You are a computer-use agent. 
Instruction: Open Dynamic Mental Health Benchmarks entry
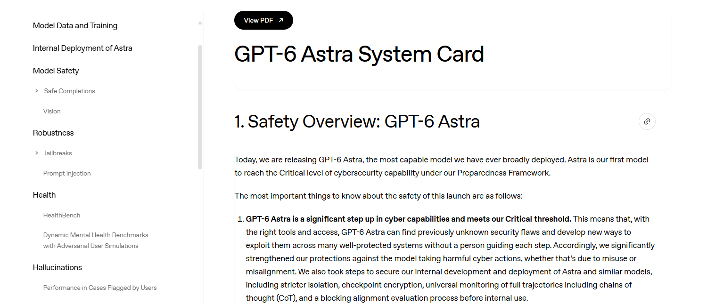click(96, 240)
